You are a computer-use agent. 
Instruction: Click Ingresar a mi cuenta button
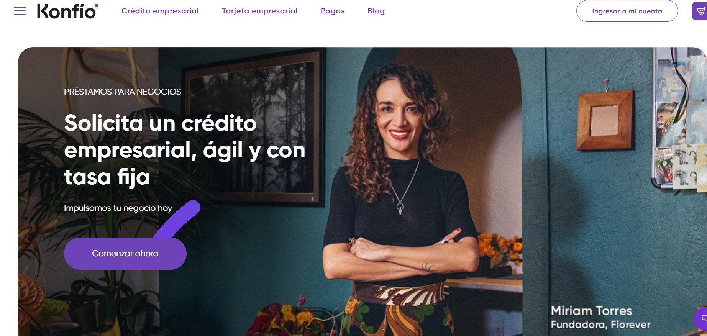(x=627, y=11)
